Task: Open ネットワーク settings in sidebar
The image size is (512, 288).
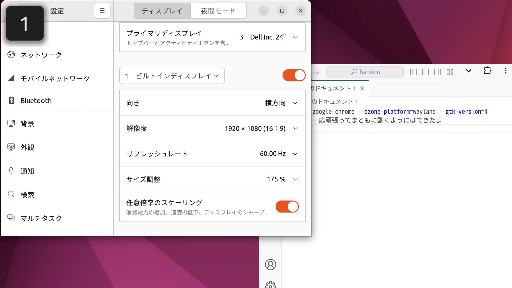Action: (41, 55)
